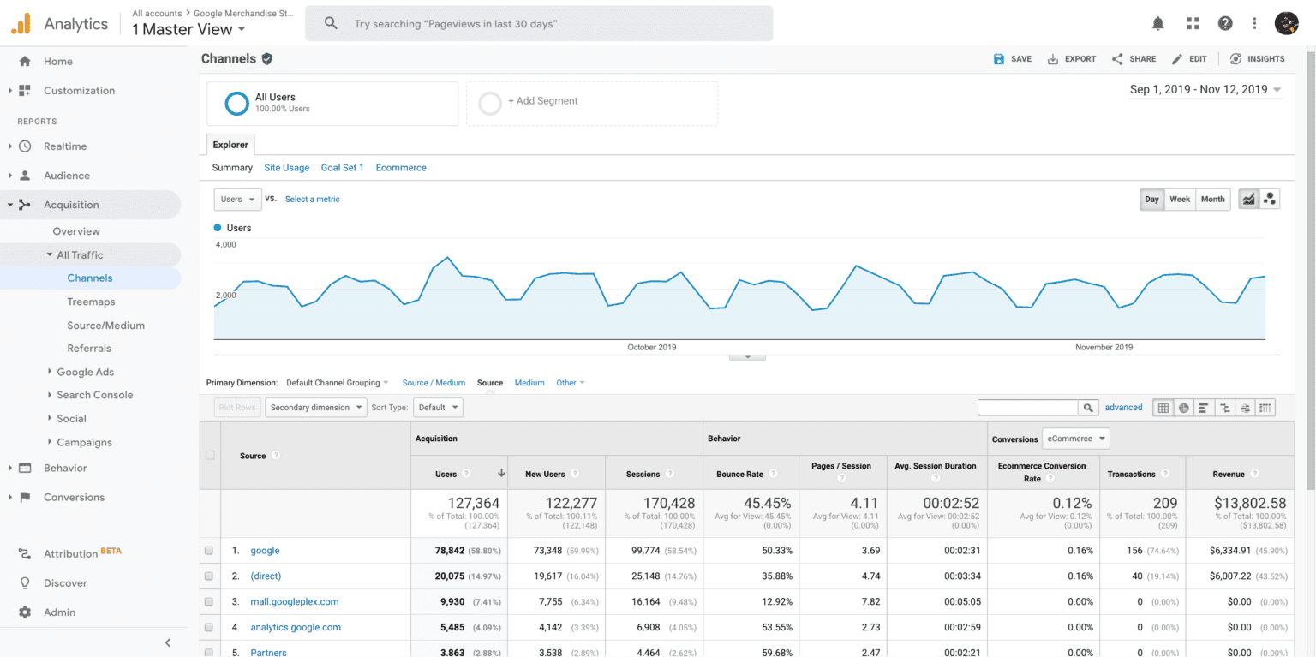The height and width of the screenshot is (657, 1316).
Task: Set chart granularity to Week
Action: 1180,200
